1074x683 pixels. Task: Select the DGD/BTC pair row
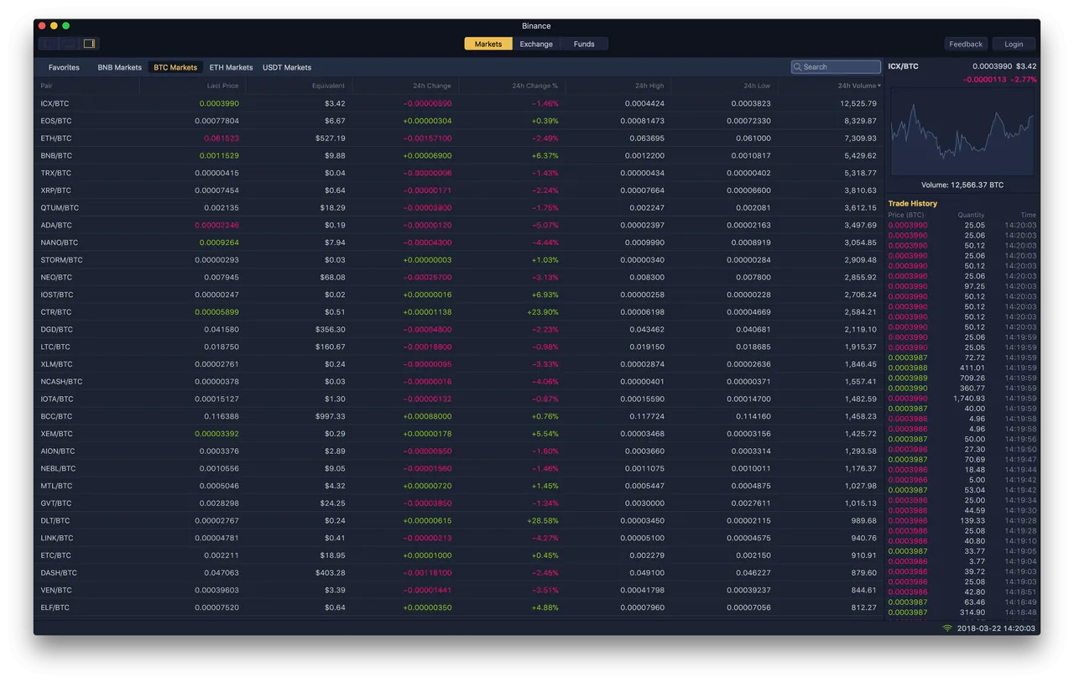click(x=458, y=329)
